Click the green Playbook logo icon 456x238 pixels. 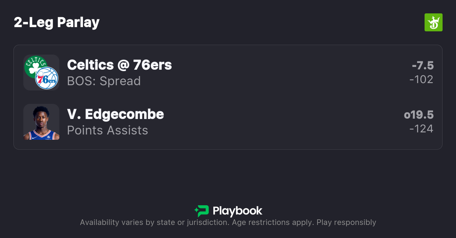pos(202,211)
